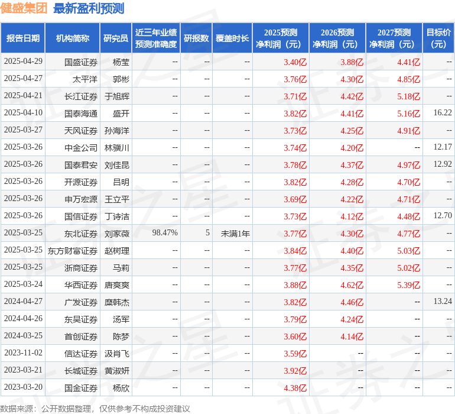Click analyst name 吕明

tap(121, 182)
